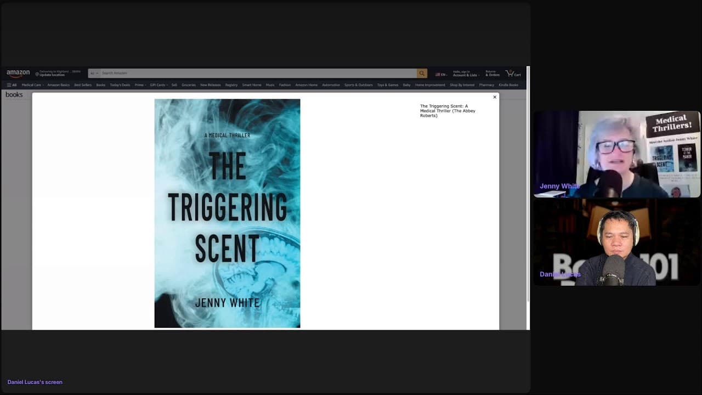Open the Fashion link
This screenshot has width=702, height=395.
coord(285,85)
